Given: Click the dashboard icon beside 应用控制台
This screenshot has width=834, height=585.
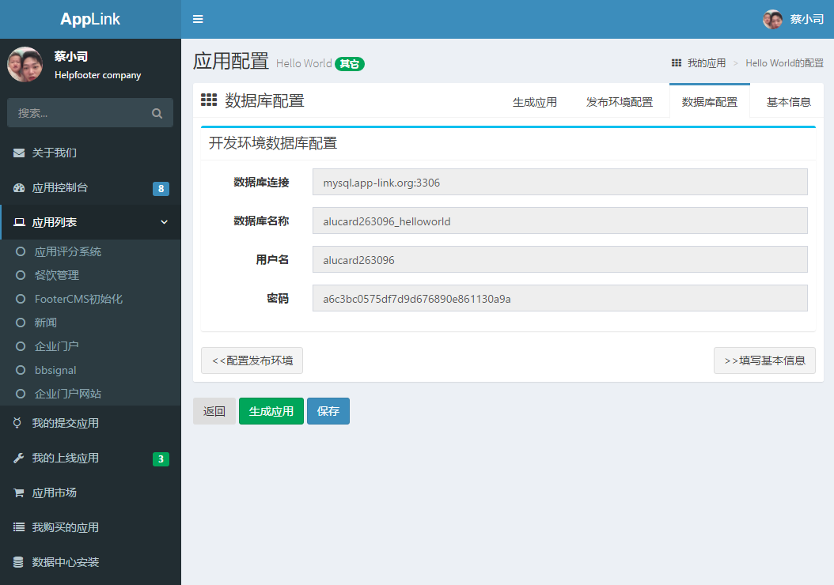Looking at the screenshot, I should coord(19,187).
